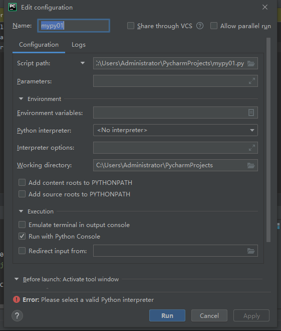The width and height of the screenshot is (281, 331).
Task: Click the 'Python interpreter:' label
Action: 44,131
